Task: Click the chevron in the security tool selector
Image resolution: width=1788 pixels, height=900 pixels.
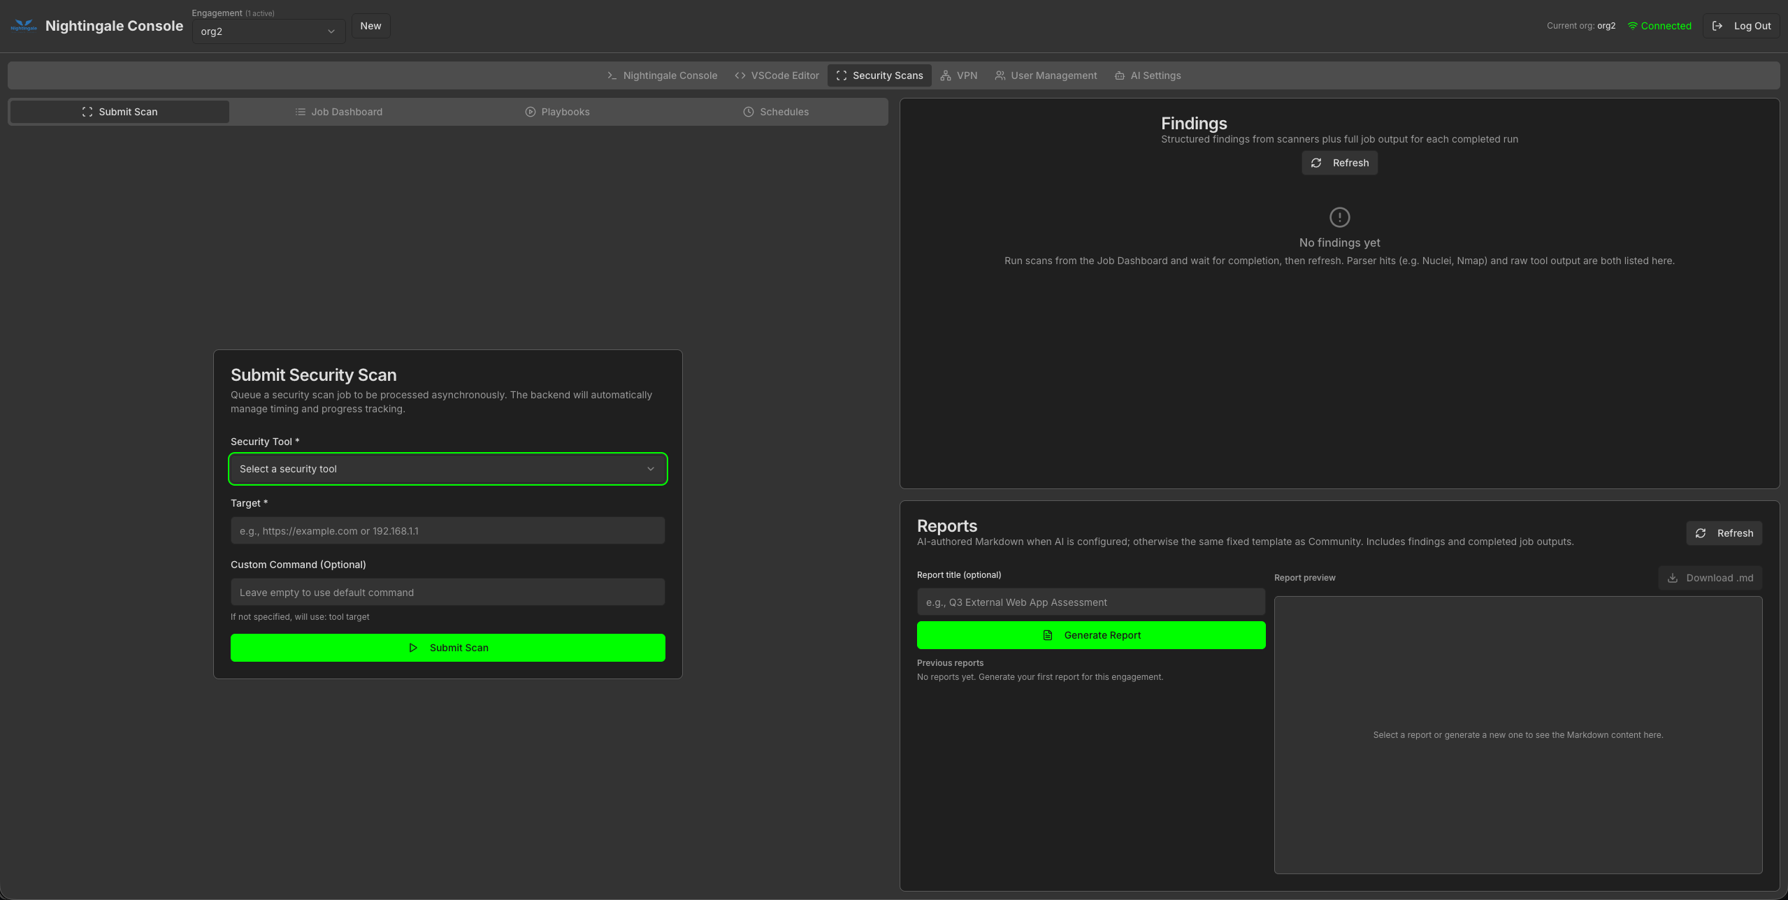Action: pyautogui.click(x=650, y=469)
